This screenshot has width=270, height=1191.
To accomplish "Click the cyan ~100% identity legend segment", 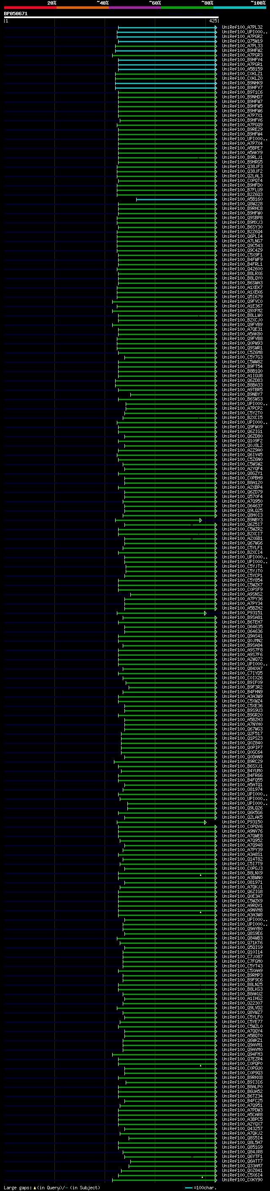I will point(240,8).
